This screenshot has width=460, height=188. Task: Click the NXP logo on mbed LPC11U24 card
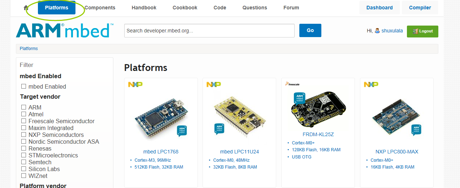coord(213,84)
